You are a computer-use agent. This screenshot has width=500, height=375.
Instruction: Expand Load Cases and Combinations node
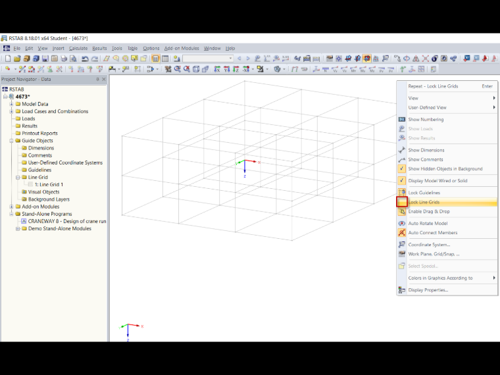pos(11,111)
